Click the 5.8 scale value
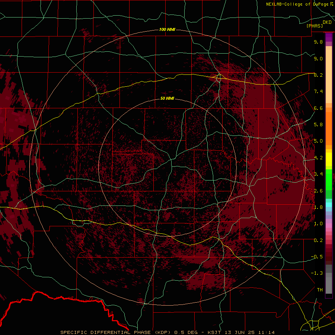Viewport: 335px width, 335px height. coord(318,125)
